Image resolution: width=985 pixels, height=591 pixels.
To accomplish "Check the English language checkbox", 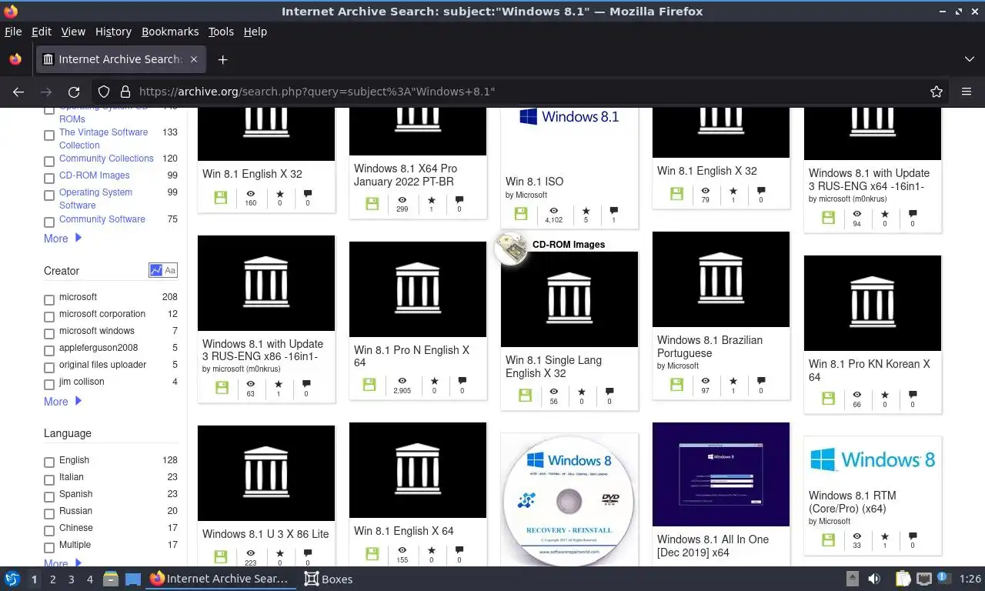I will (49, 463).
